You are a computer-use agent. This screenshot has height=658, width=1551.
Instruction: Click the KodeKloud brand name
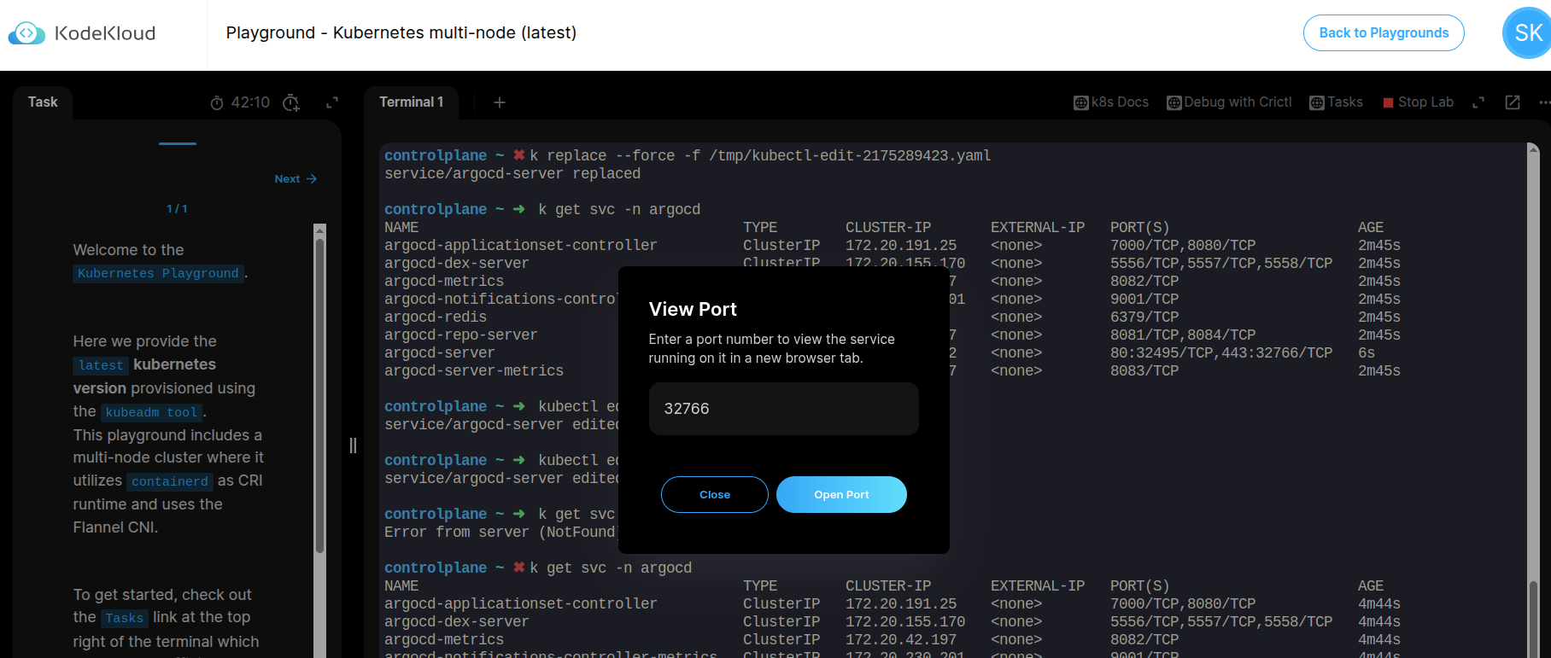[x=105, y=33]
